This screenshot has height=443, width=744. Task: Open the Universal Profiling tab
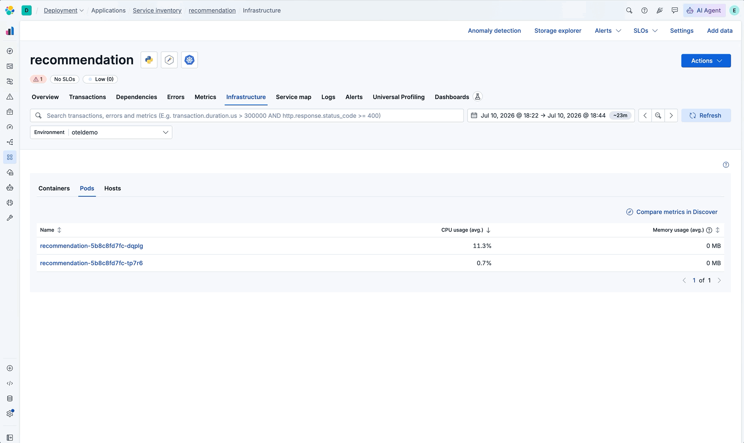pyautogui.click(x=399, y=97)
